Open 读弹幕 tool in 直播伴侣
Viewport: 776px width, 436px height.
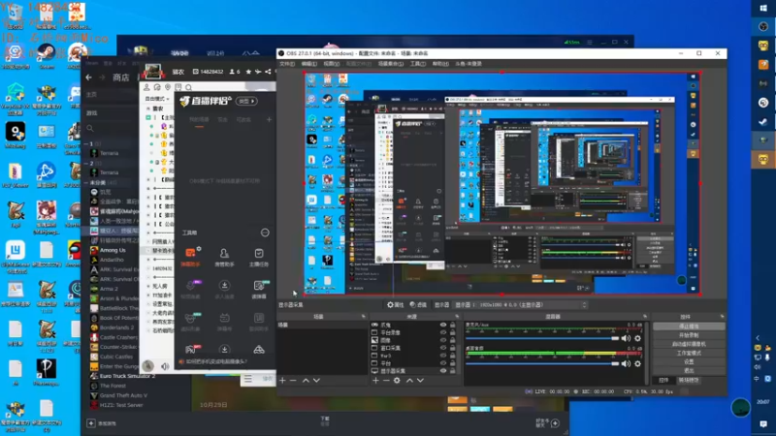click(259, 289)
